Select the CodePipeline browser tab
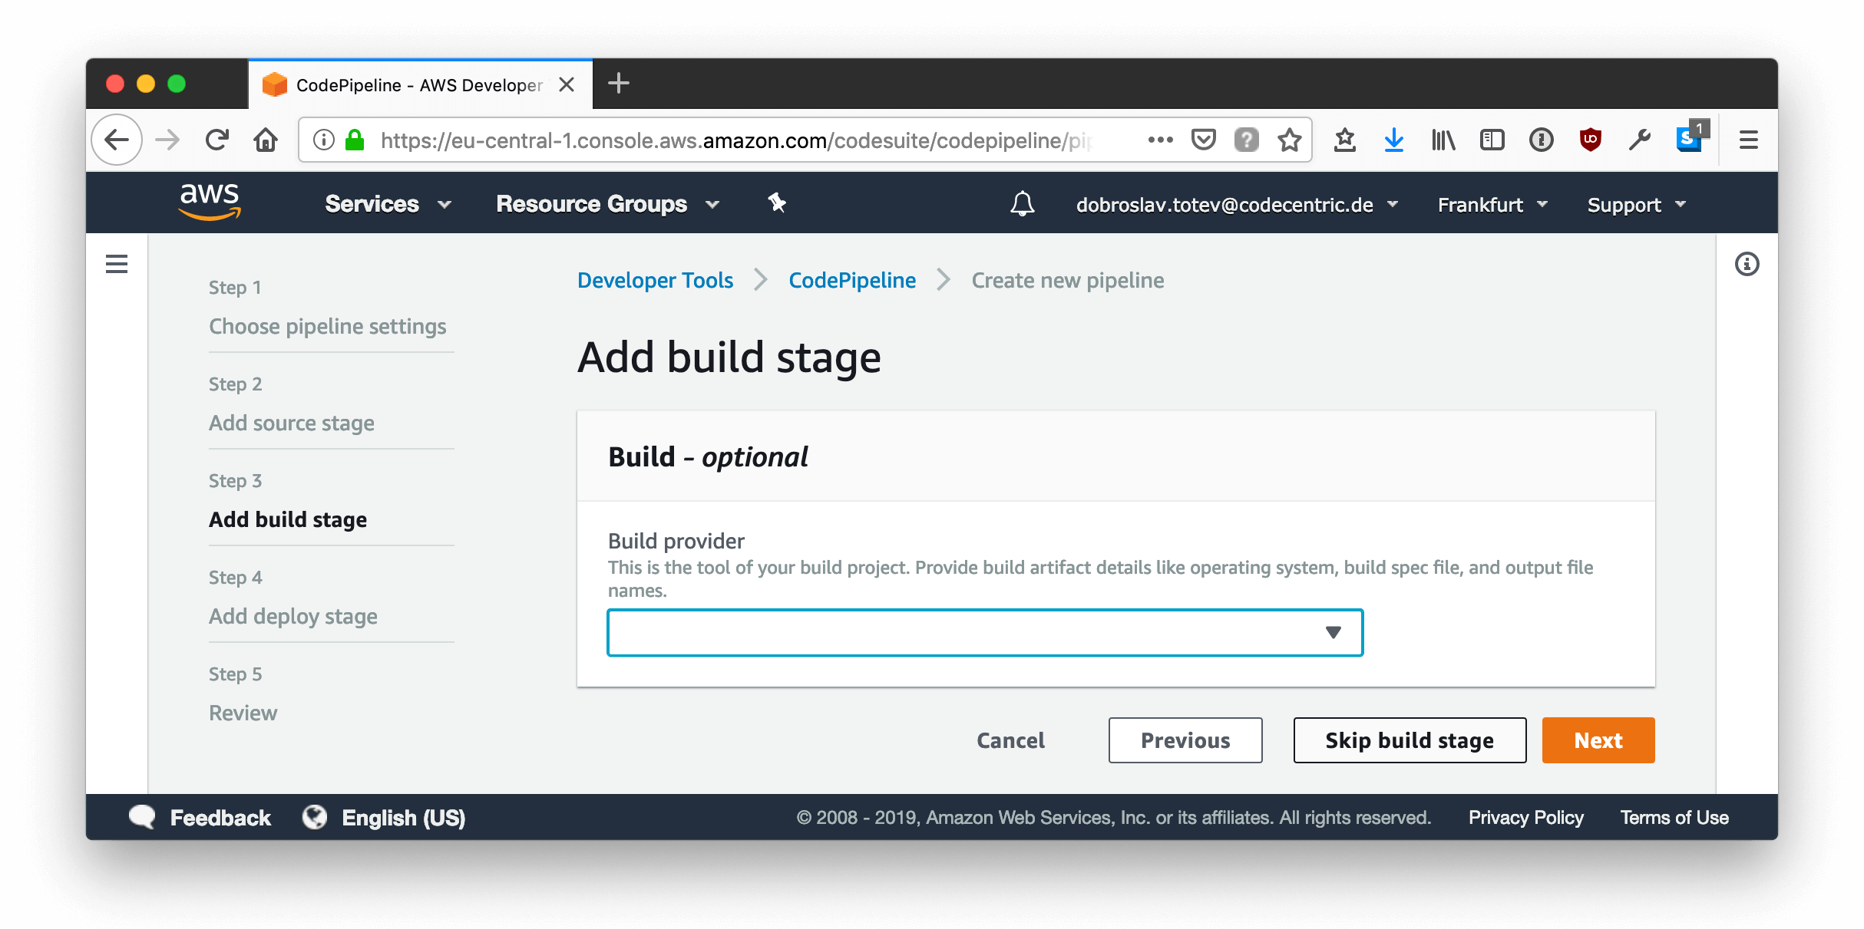 (419, 85)
